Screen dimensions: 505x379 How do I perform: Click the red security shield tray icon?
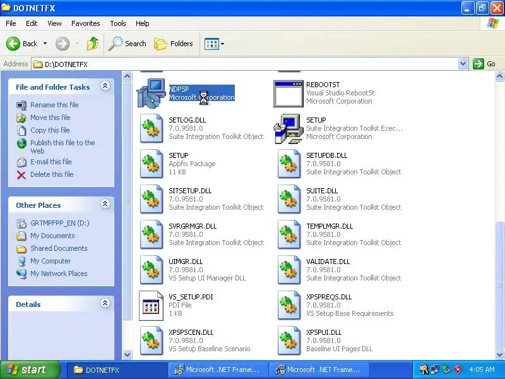pyautogui.click(x=458, y=370)
